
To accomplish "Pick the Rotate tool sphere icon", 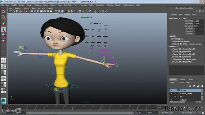I will click(4, 35).
